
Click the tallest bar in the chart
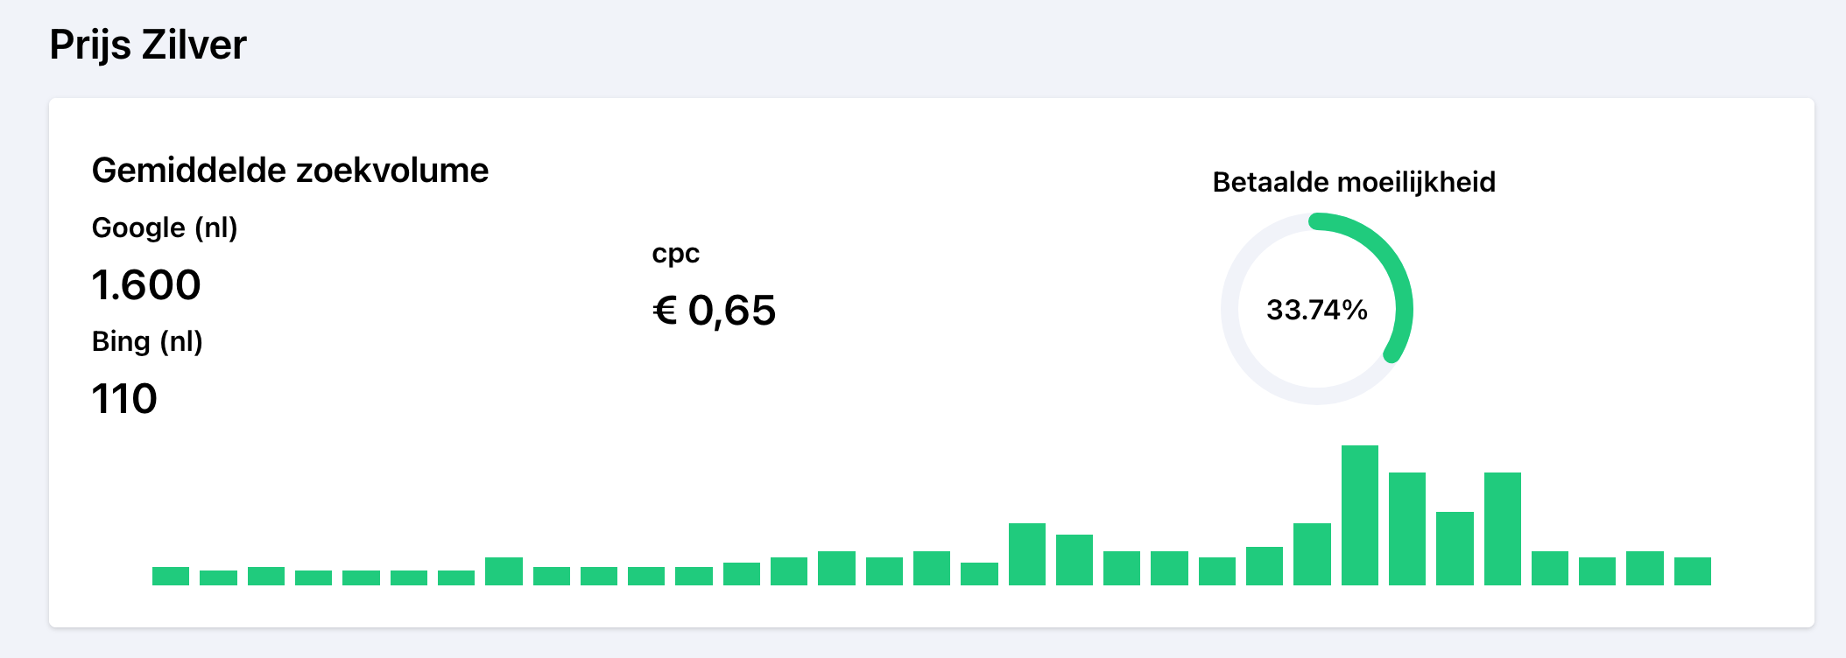coord(1360,515)
